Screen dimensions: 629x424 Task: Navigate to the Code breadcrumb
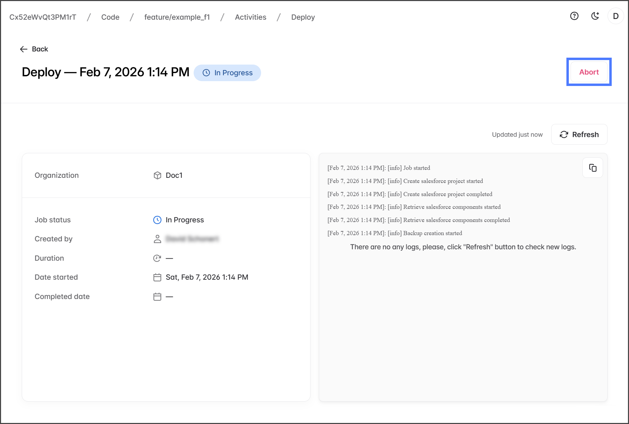tap(110, 17)
